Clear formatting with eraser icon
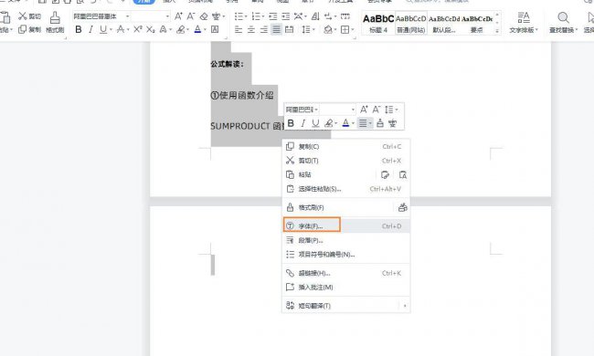 coord(204,16)
